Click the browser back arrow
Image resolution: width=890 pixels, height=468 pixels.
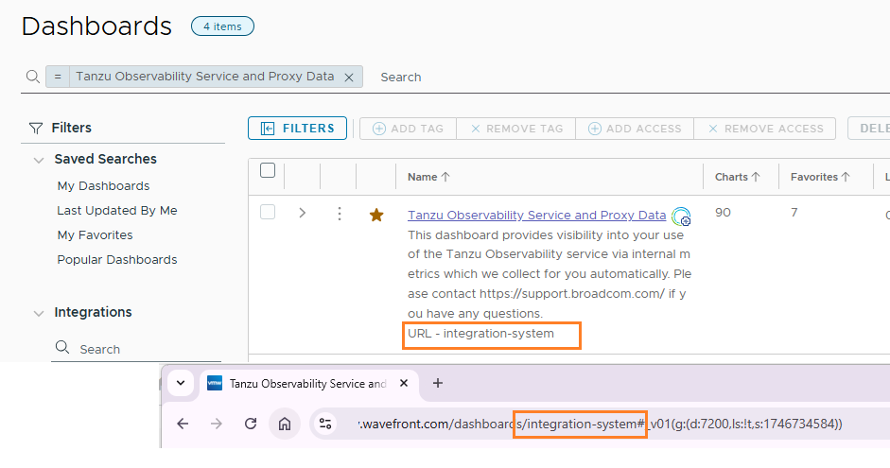183,424
